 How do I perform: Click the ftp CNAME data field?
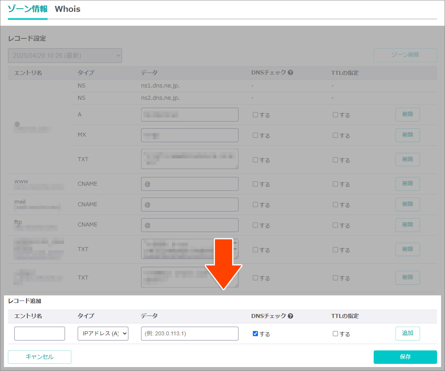[x=189, y=225]
